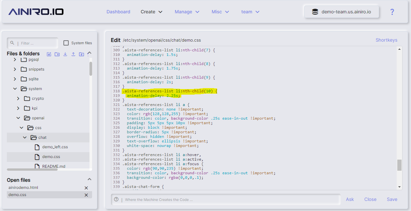Select ainirodemo.html in Open files
Viewport: 411px width, 211px height.
23,188
